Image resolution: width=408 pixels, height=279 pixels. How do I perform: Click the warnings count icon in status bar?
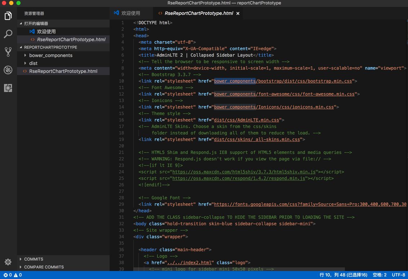coord(16,275)
